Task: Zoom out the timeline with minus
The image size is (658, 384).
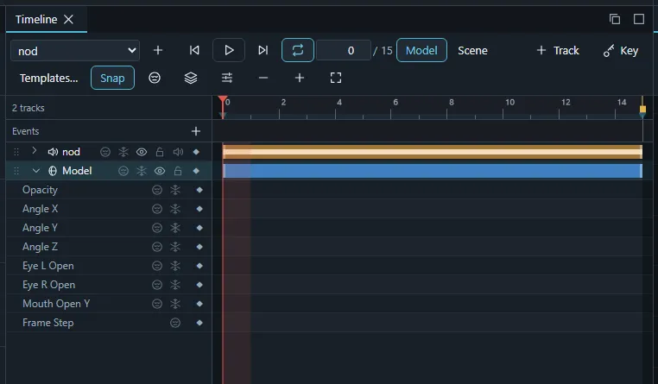Action: (x=263, y=78)
